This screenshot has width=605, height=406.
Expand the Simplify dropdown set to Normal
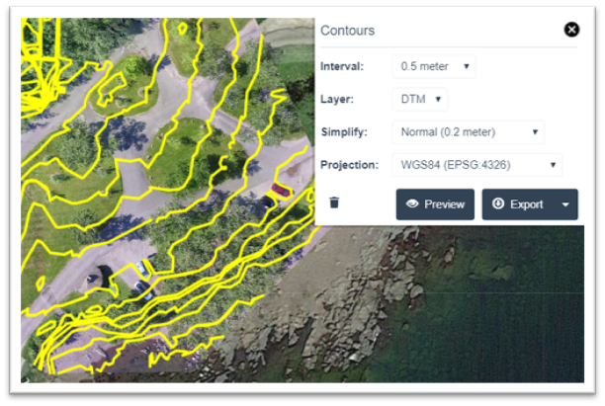coord(468,132)
